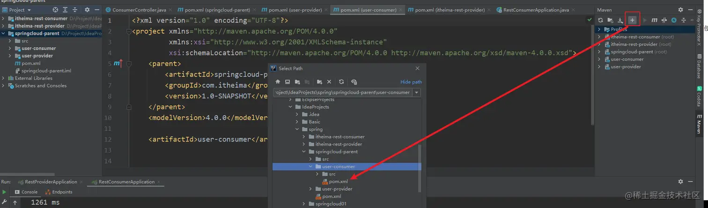
Task: Click Add Maven Projects plus icon
Action: point(632,20)
